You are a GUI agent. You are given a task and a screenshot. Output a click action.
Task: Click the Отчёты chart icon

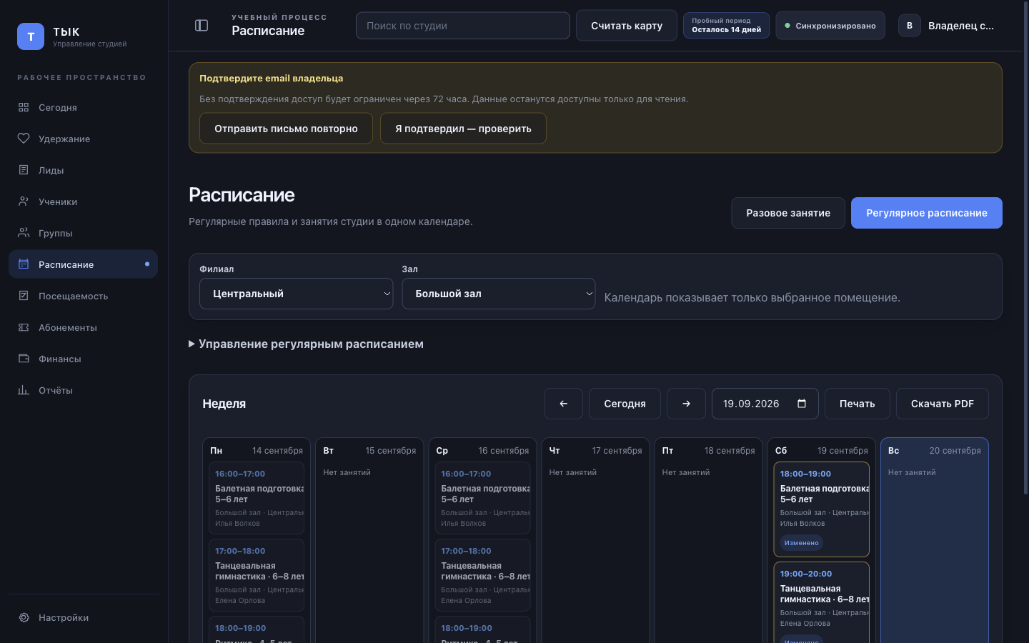pos(24,390)
